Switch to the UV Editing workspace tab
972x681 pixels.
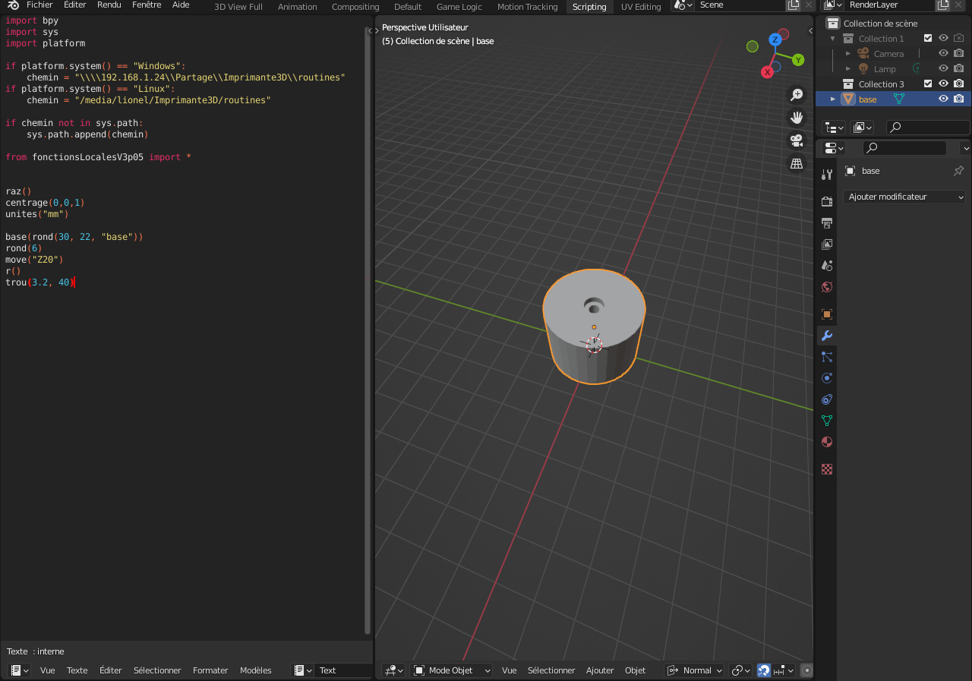[641, 6]
